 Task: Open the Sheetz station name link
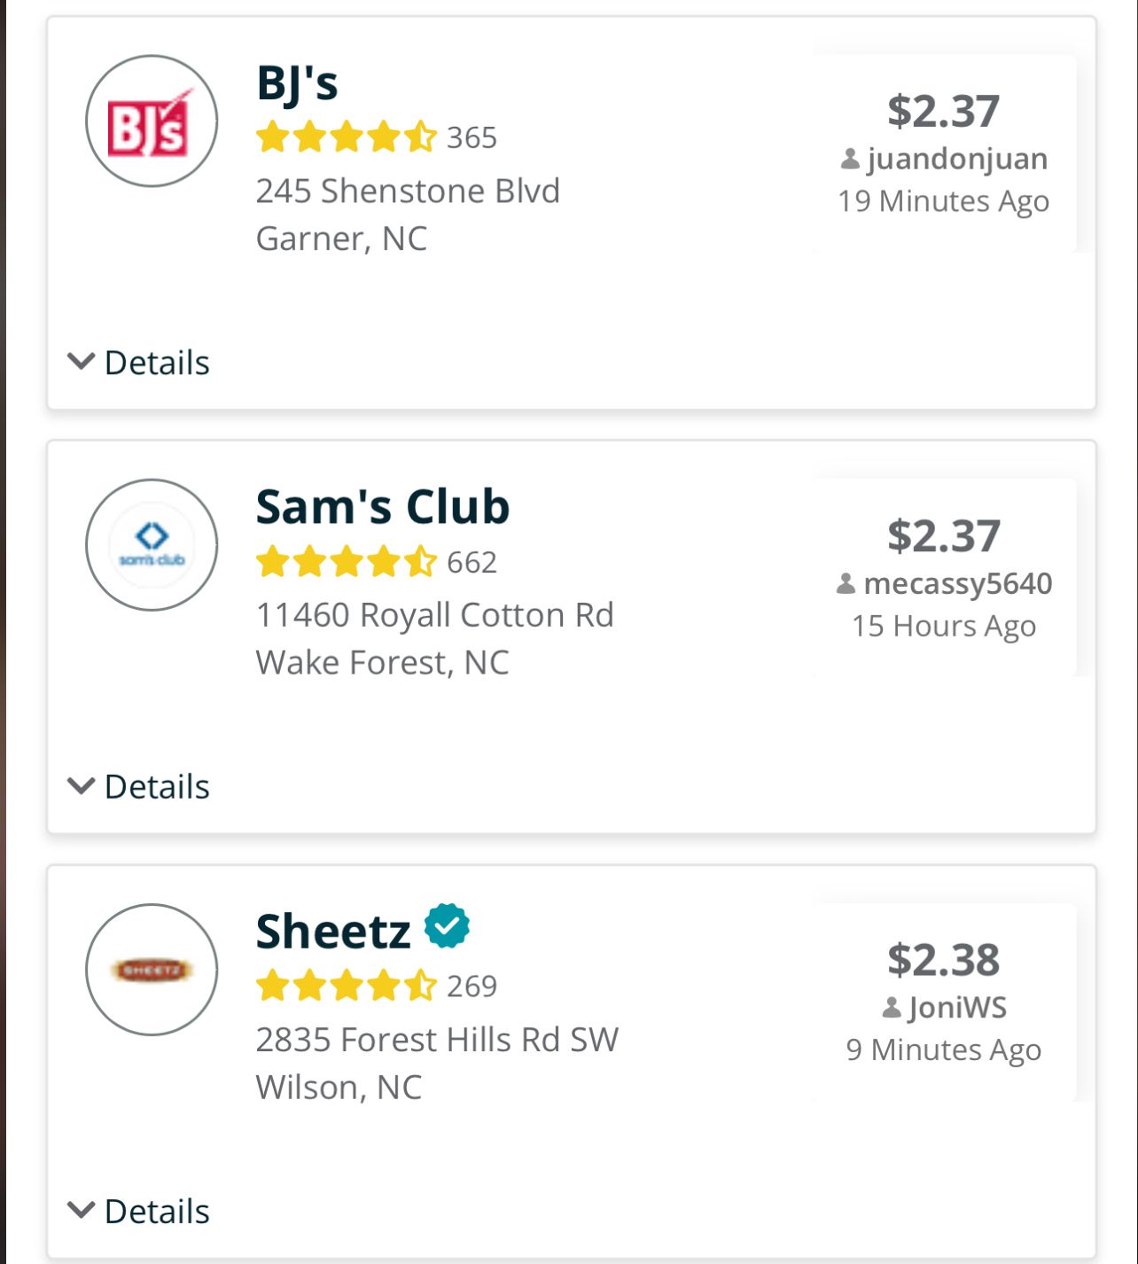tap(333, 932)
